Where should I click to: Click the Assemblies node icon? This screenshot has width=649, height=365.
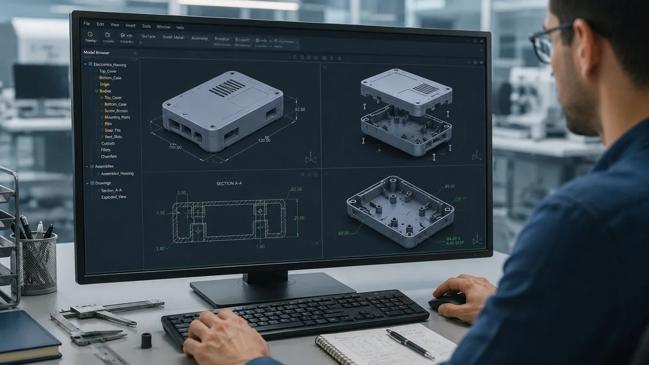(91, 166)
